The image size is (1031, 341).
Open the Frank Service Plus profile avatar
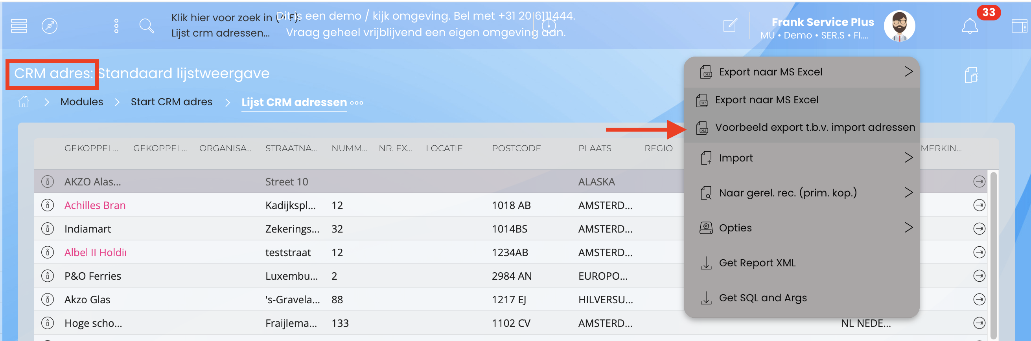(x=899, y=26)
